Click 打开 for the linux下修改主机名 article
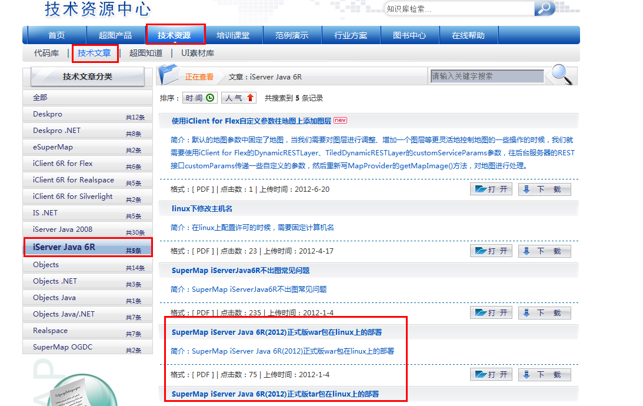The width and height of the screenshot is (643, 406). coord(491,251)
